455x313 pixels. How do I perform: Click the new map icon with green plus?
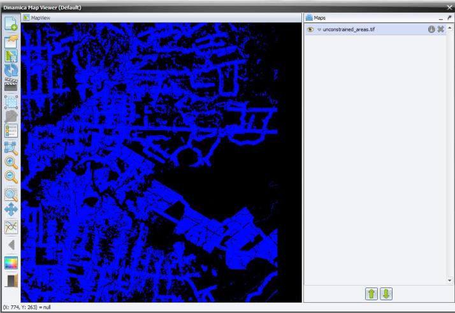11,24
